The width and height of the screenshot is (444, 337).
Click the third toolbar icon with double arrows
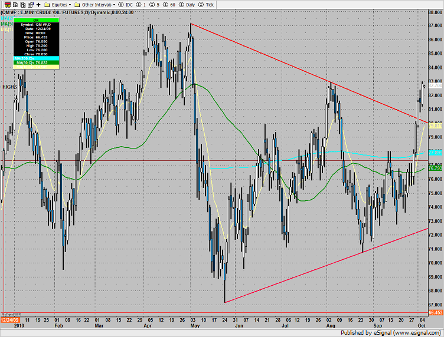coord(23,5)
